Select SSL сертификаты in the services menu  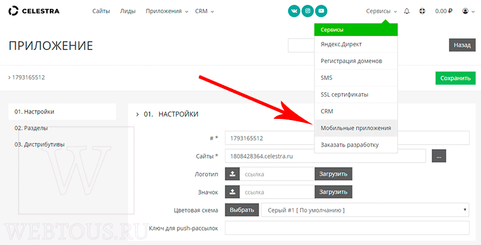click(x=356, y=95)
